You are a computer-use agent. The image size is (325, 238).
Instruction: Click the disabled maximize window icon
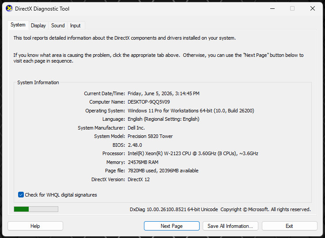292,8
